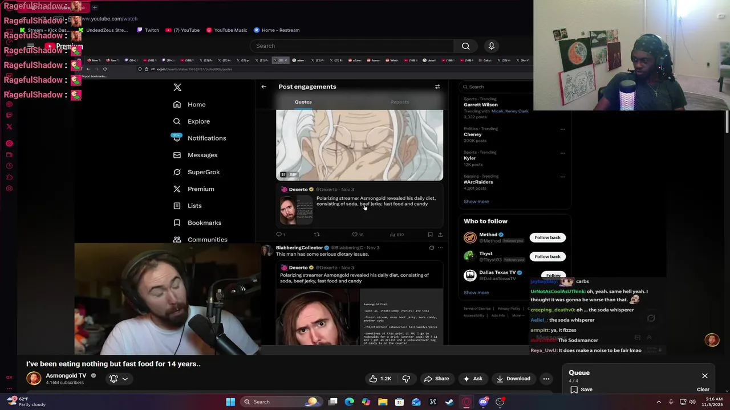
Task: Open Kyler trending topic
Action: (470, 158)
